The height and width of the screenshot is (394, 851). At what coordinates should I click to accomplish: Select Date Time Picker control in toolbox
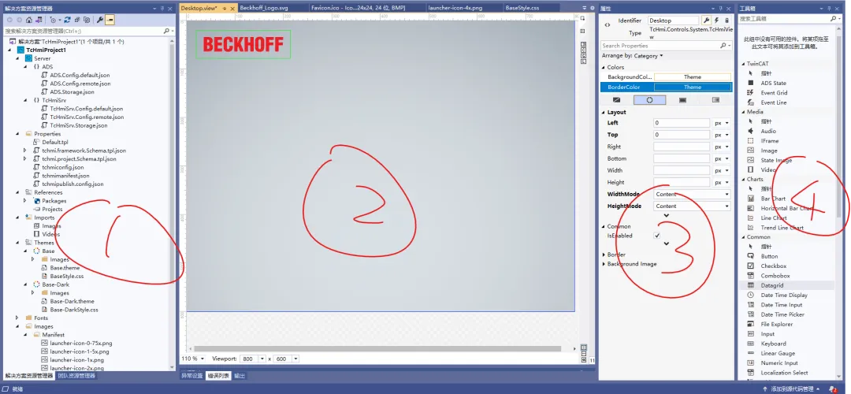tap(782, 314)
